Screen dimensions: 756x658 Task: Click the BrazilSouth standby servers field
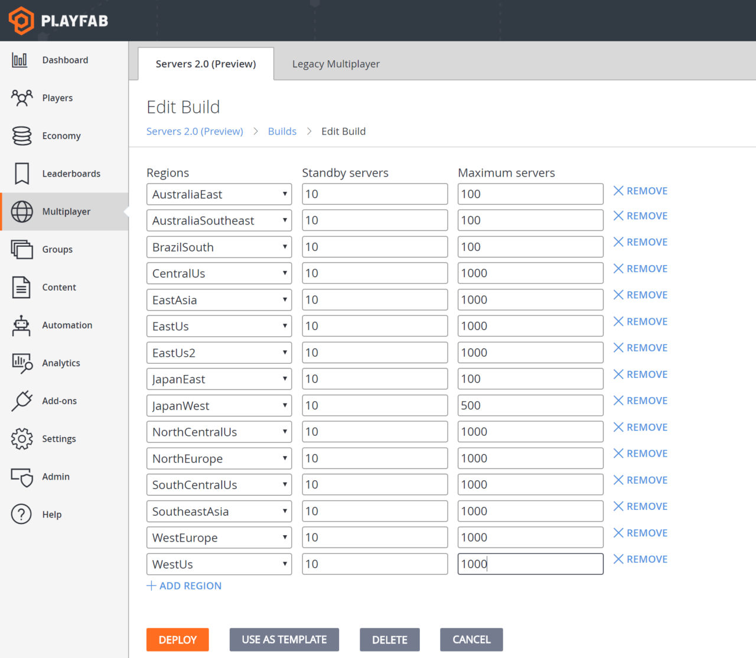(374, 246)
